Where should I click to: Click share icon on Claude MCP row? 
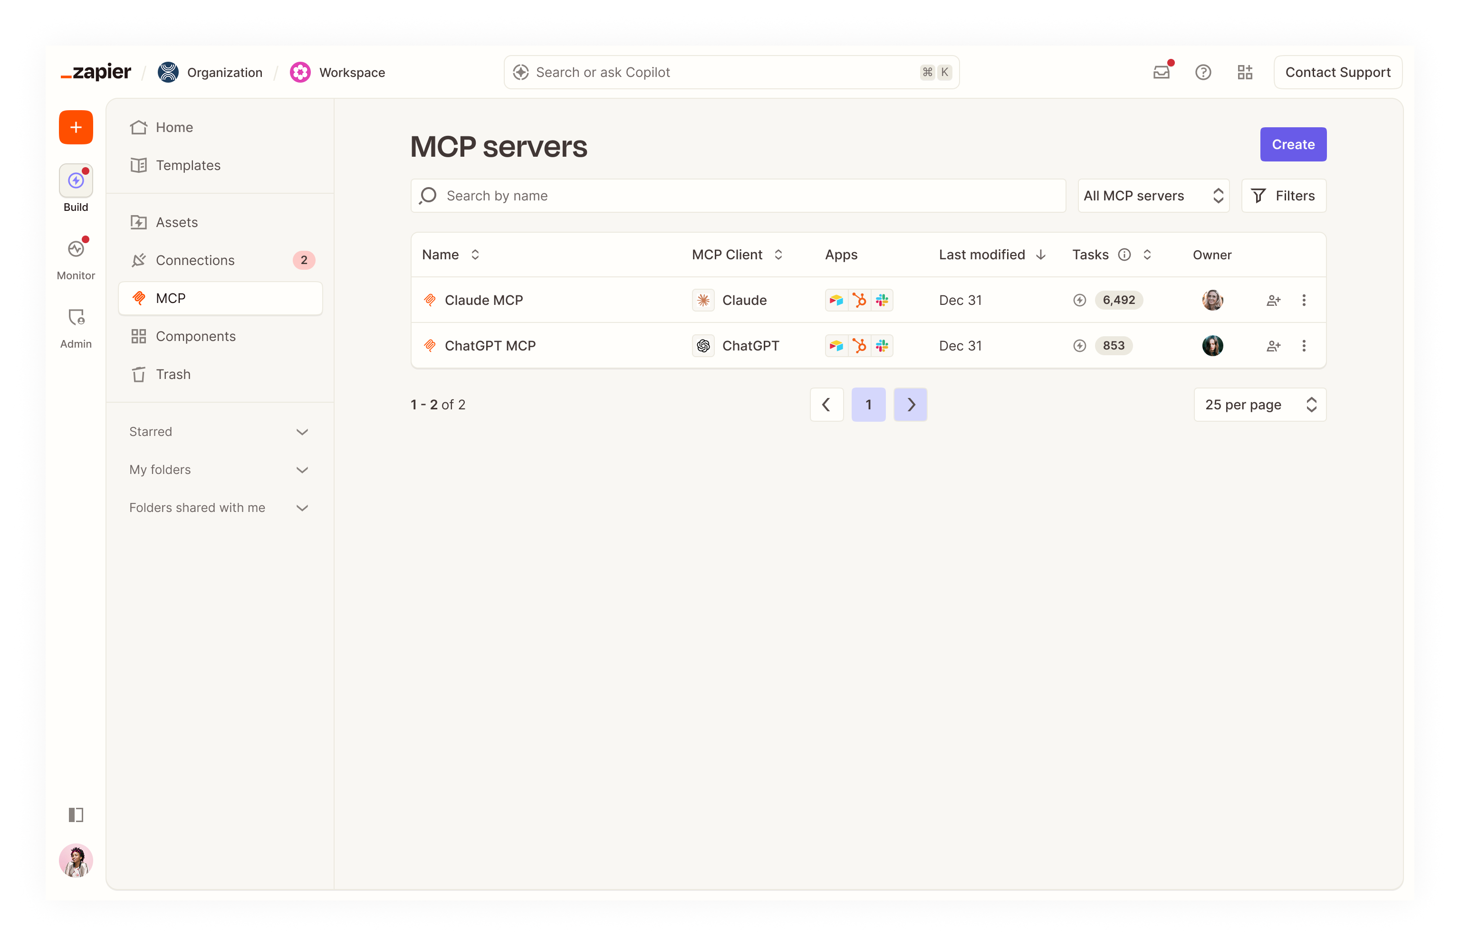1274,301
